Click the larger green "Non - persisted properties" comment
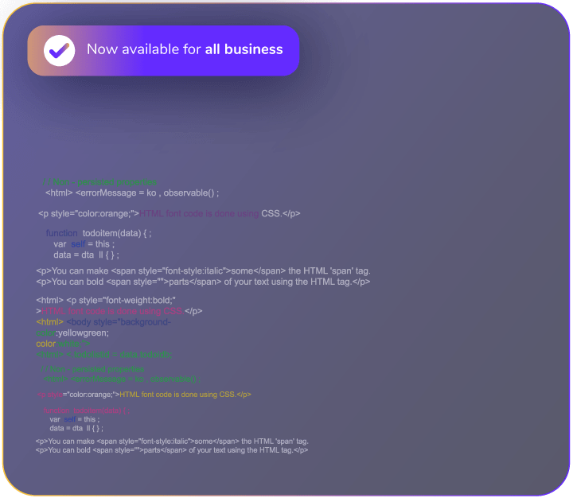The image size is (573, 498). tap(99, 182)
